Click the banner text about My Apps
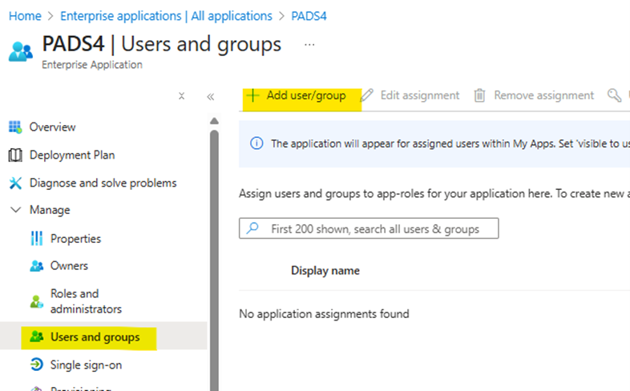 [x=450, y=143]
